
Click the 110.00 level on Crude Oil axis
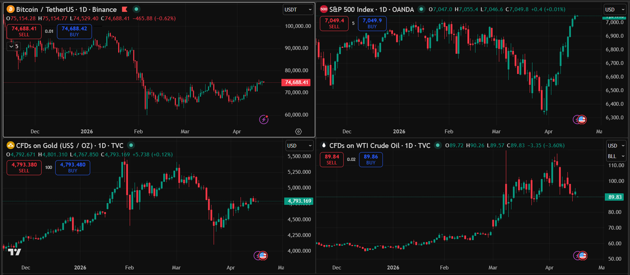click(615, 165)
